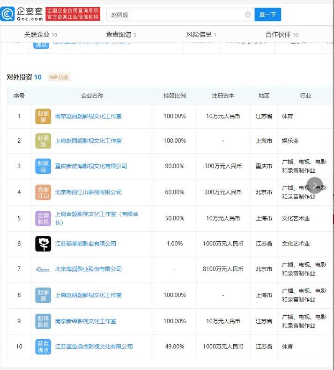Viewport: 334px width, 370px height.
Task: Open row 2's 上海赵丽颖影视文化工作室 link
Action: pos(88,141)
